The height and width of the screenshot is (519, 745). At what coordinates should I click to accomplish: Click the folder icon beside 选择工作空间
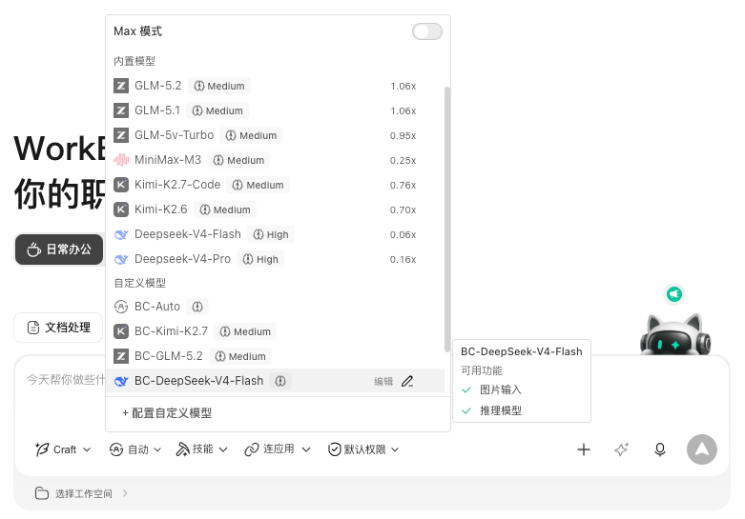point(42,493)
